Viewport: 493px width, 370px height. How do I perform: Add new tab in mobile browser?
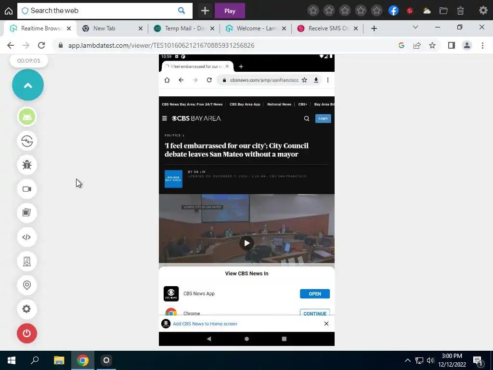click(241, 66)
